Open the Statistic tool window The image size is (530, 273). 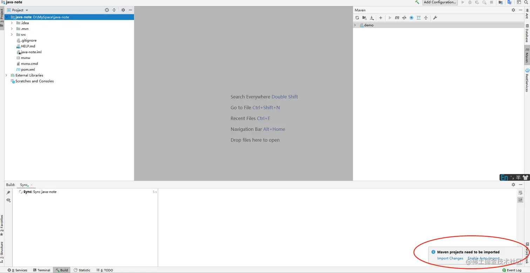tap(82, 270)
